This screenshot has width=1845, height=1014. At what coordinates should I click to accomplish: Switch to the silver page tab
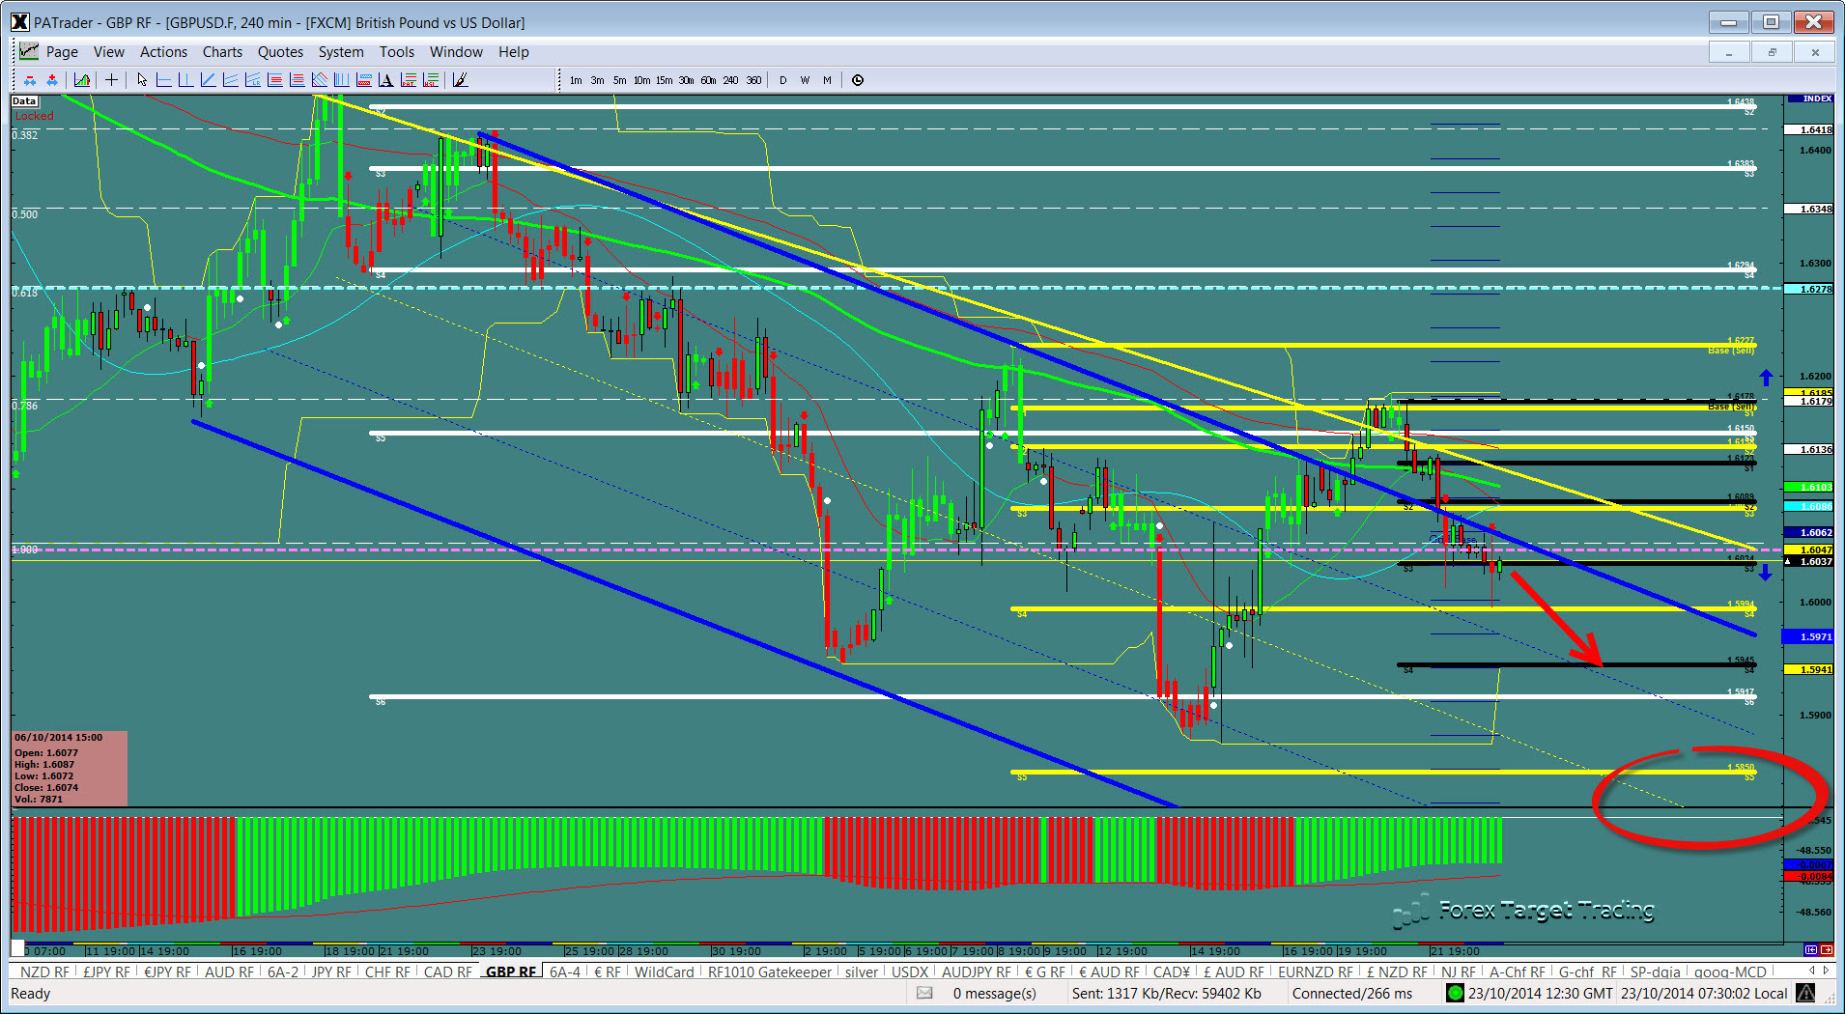pos(862,972)
